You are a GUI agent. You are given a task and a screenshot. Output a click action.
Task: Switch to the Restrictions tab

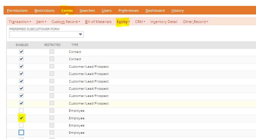44,11
